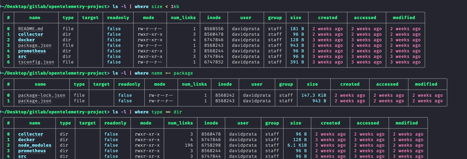Click the tsconfig.json file name
The height and width of the screenshot is (159, 467).
coord(36,62)
